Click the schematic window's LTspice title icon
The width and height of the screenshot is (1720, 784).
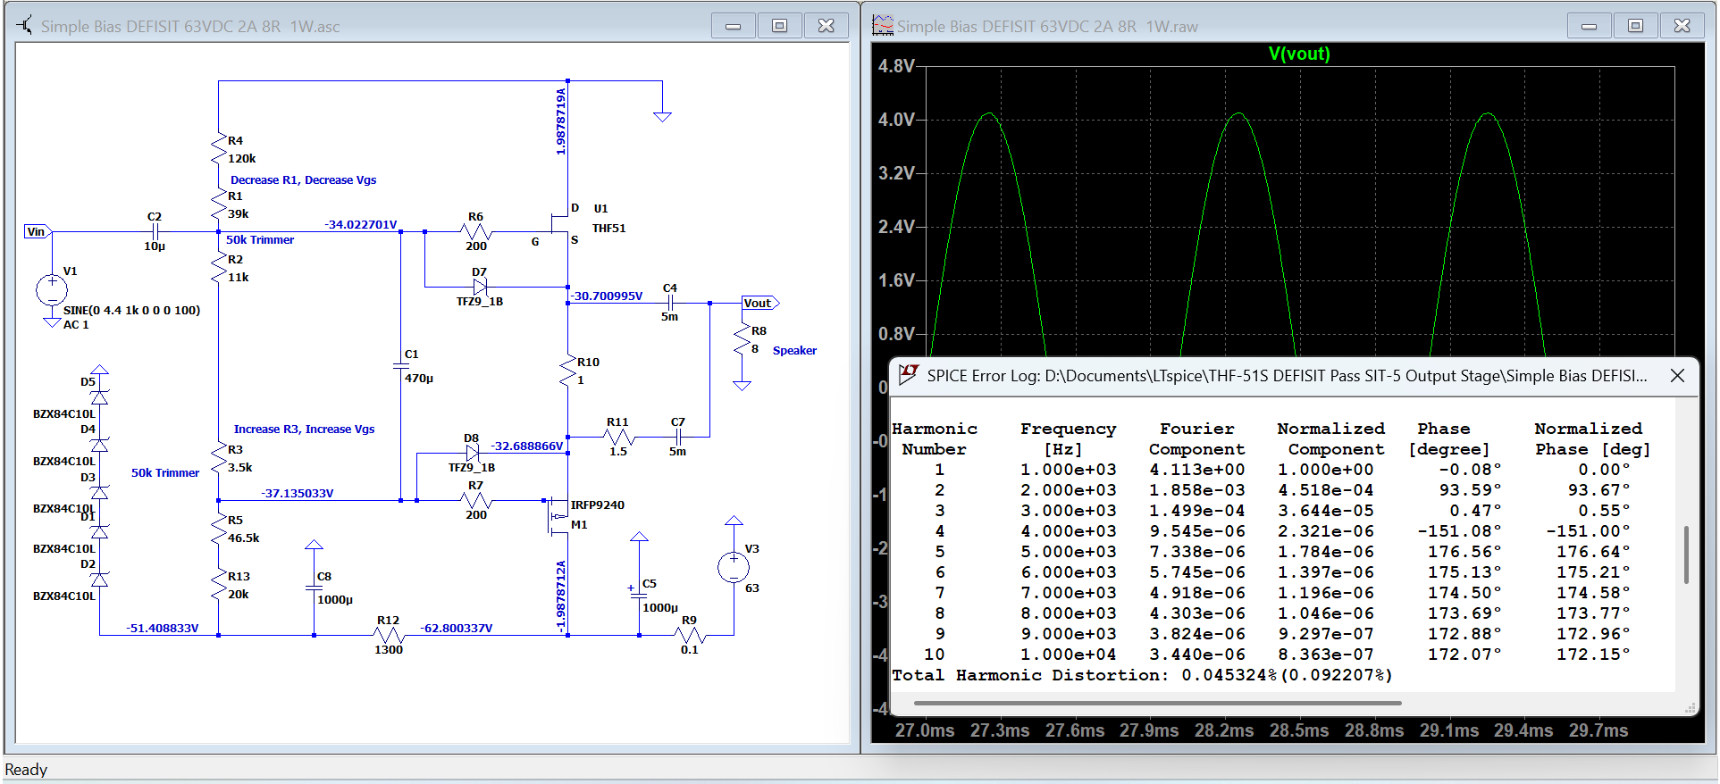[x=25, y=26]
